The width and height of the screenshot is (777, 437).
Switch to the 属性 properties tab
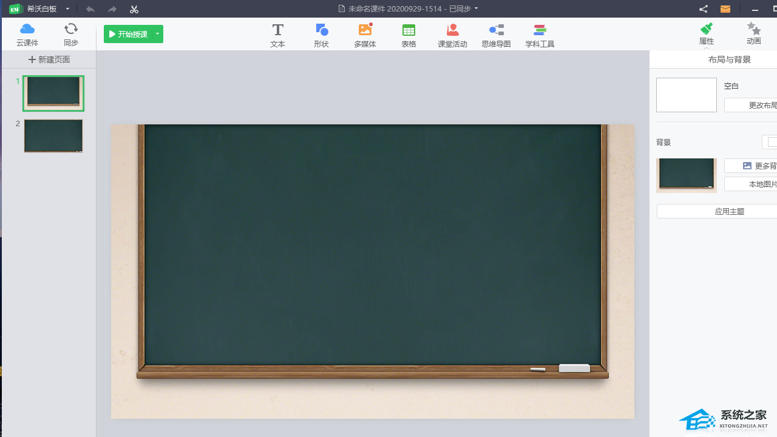click(706, 34)
